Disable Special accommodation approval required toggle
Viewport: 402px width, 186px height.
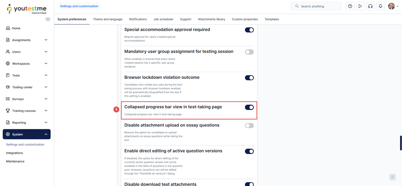click(249, 30)
